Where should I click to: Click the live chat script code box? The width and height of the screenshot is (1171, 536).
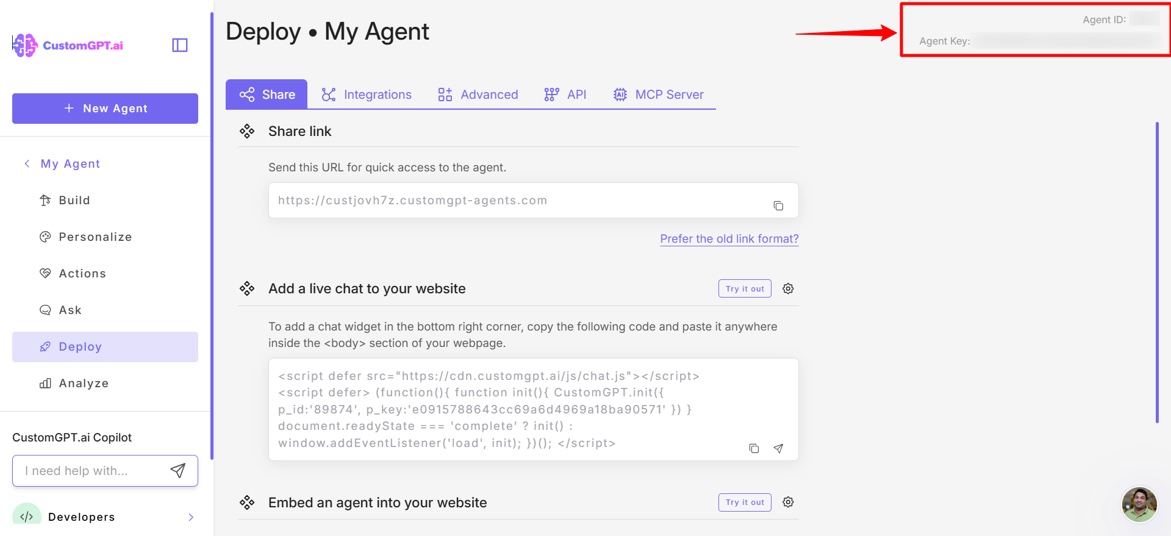(534, 409)
